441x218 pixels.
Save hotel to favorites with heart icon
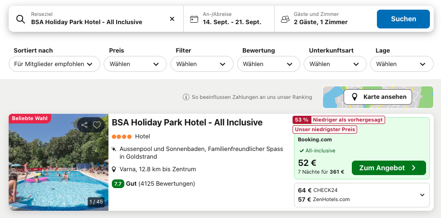coord(97,125)
